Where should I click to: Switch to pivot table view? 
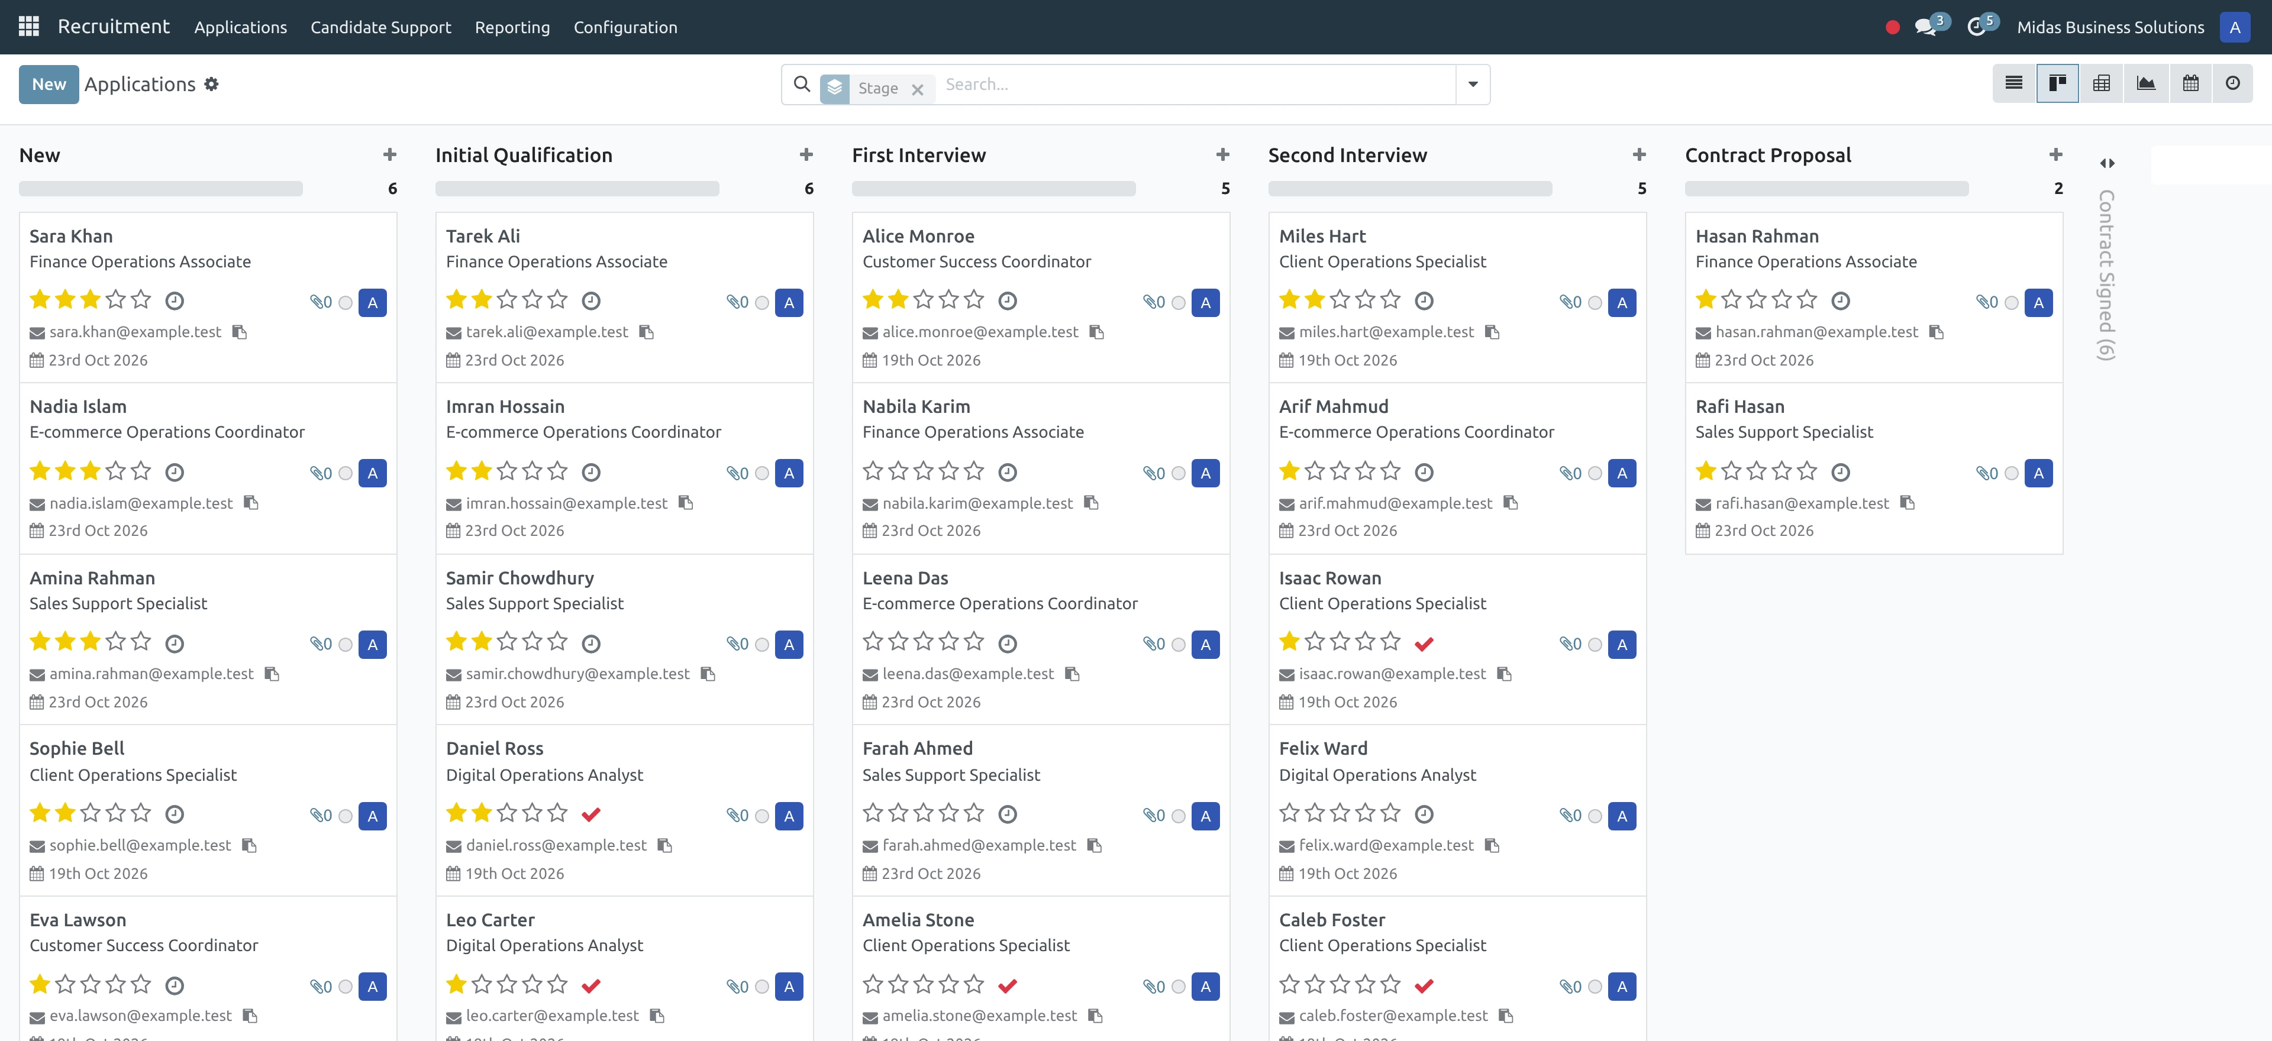point(2102,83)
